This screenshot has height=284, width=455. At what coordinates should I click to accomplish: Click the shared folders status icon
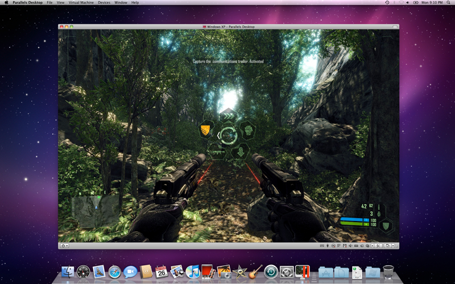tap(367, 246)
